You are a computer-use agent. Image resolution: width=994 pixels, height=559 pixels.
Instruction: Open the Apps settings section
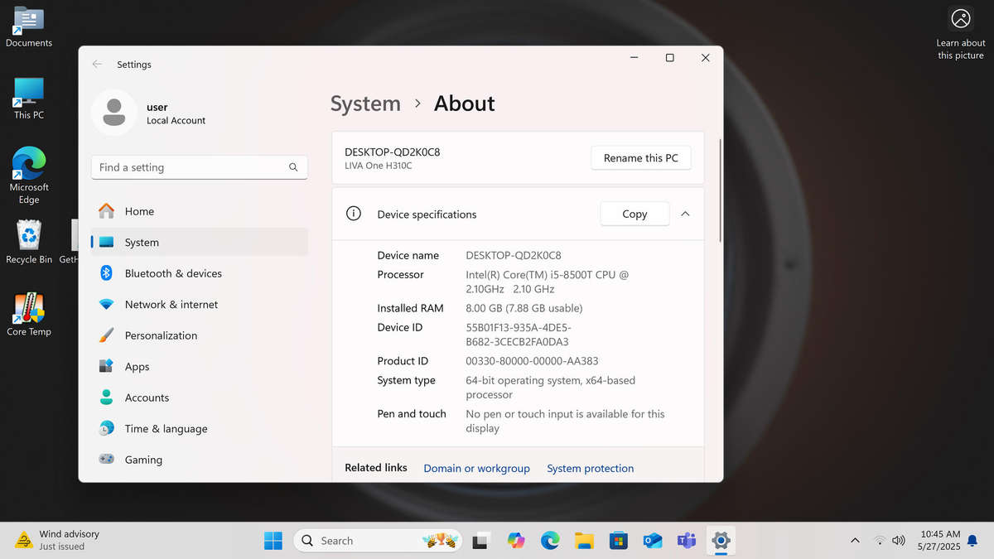point(137,367)
